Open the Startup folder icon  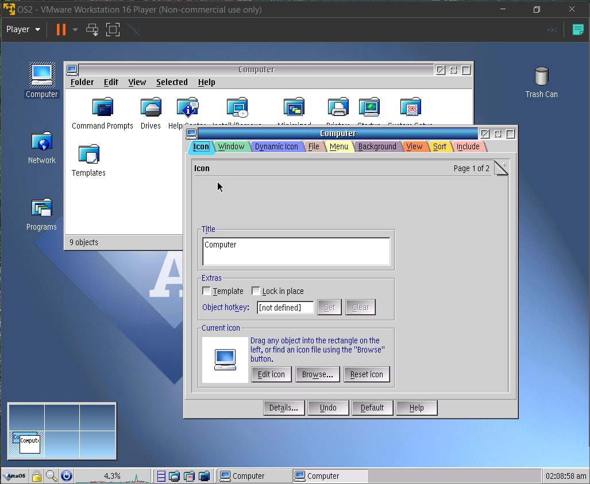pyautogui.click(x=369, y=107)
